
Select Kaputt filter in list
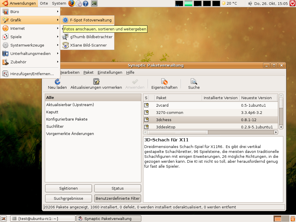tap(52, 112)
